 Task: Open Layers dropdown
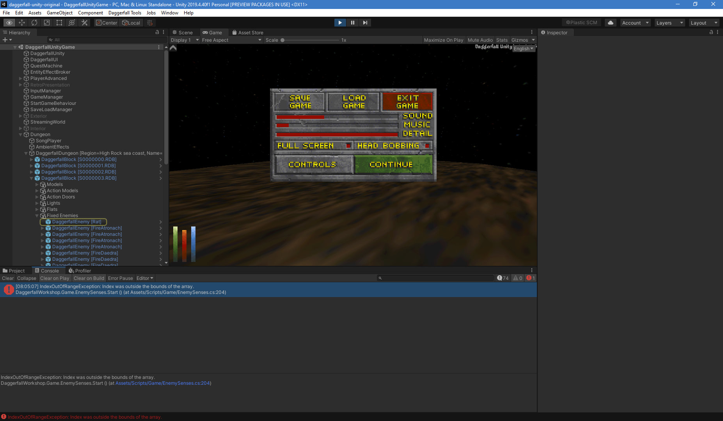pyautogui.click(x=670, y=23)
